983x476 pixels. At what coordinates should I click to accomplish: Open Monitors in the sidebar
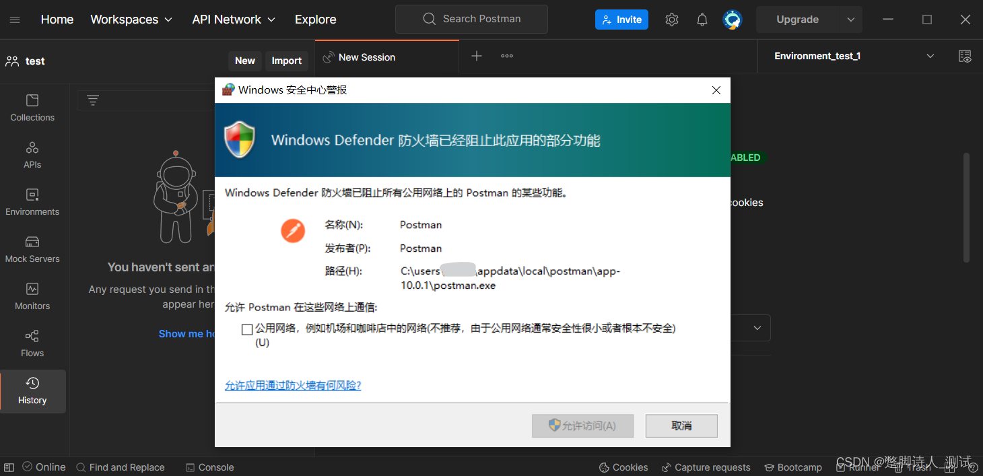32,296
